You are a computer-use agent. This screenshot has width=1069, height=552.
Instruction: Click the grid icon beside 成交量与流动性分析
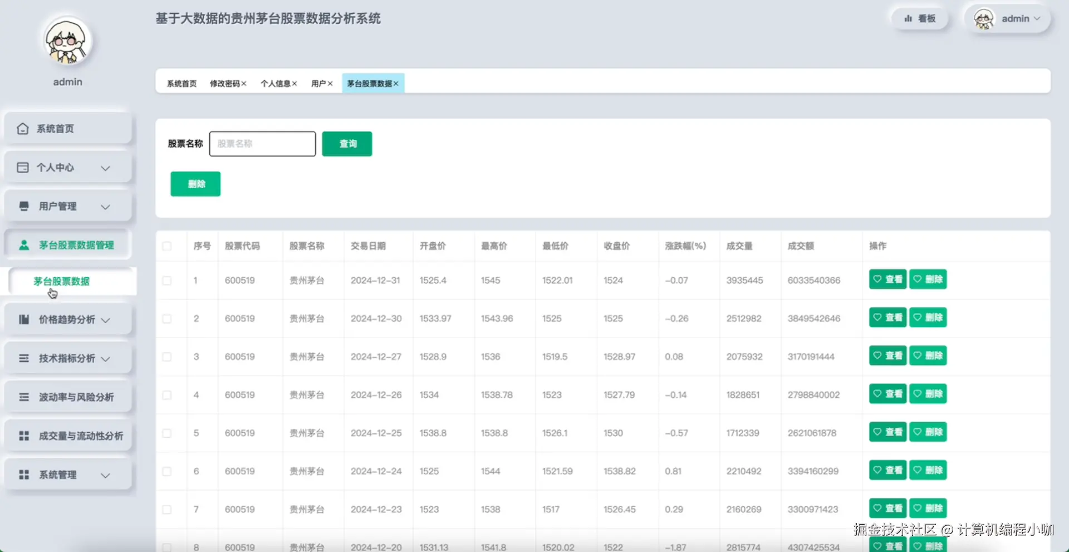point(24,436)
